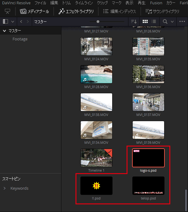Click the MVI_0134.MOV name label
The width and height of the screenshot is (188, 212).
click(x=96, y=143)
